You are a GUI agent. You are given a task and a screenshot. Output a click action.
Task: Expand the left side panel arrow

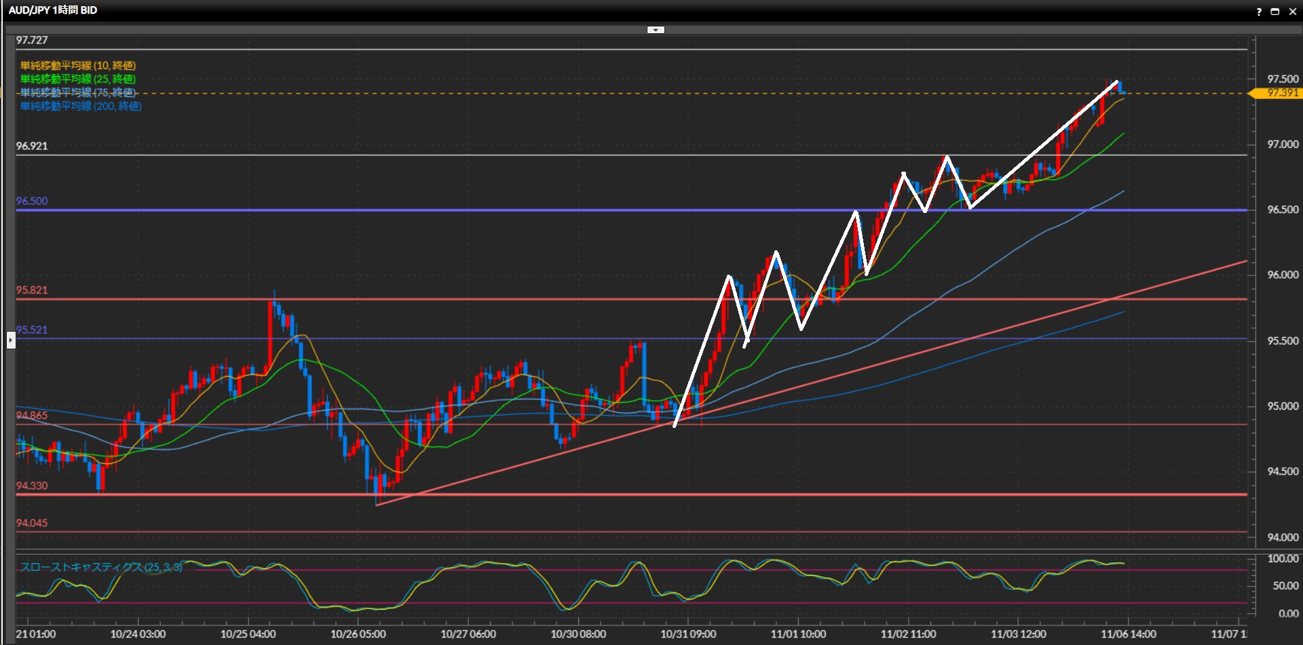(11, 339)
